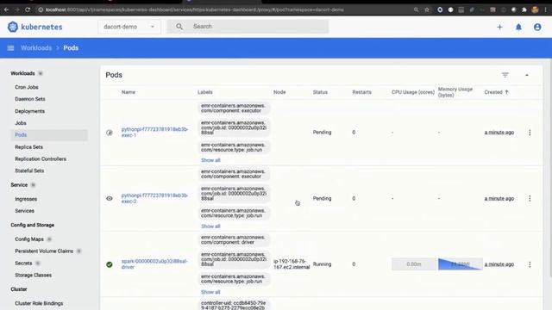Click pending status icon of exec-1 pod
This screenshot has width=552, height=310.
[110, 133]
